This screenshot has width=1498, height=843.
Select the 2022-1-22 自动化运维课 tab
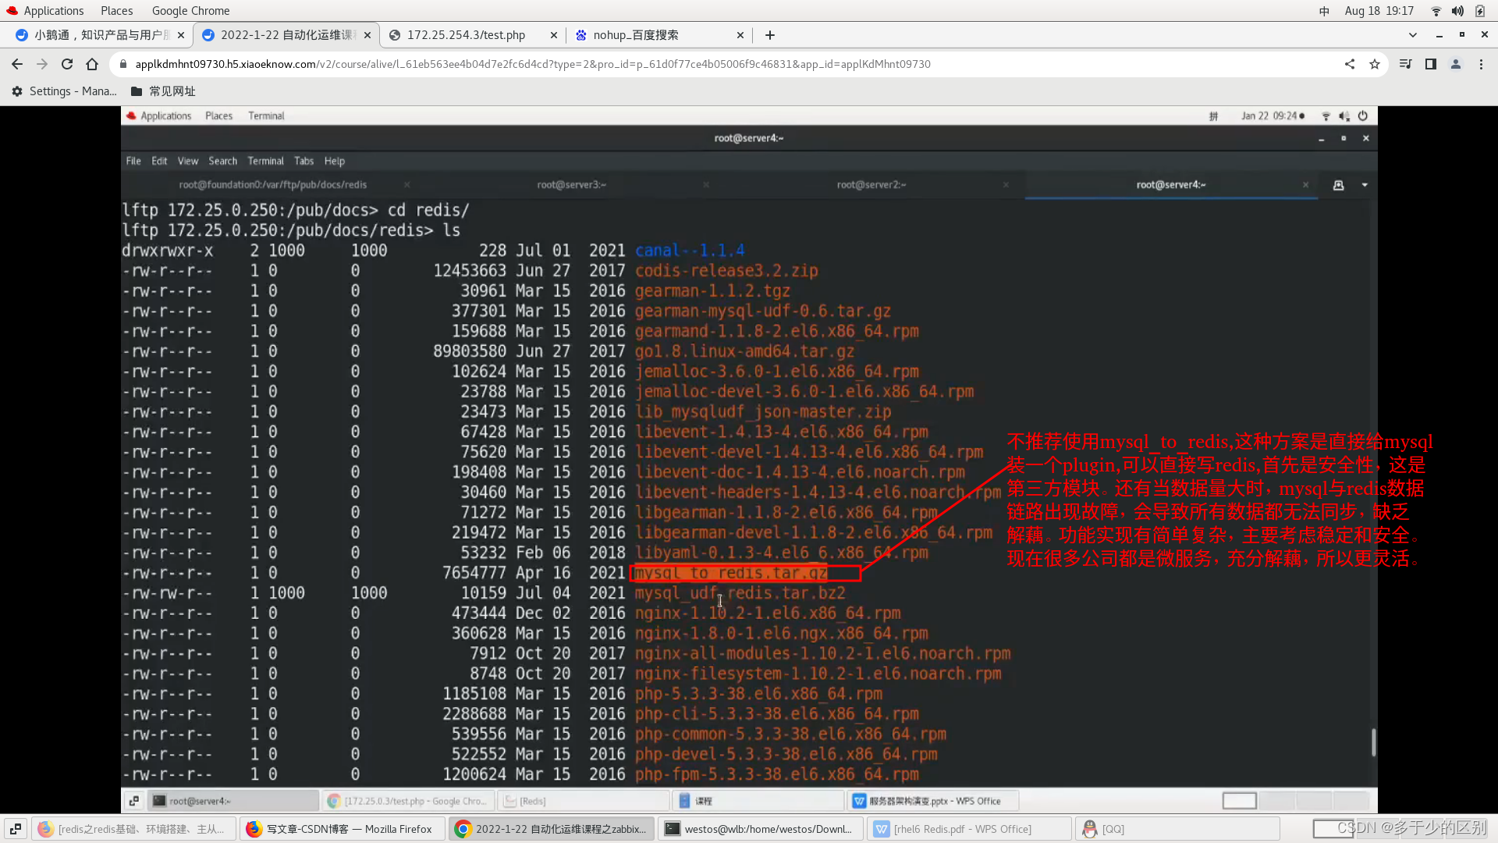[286, 35]
